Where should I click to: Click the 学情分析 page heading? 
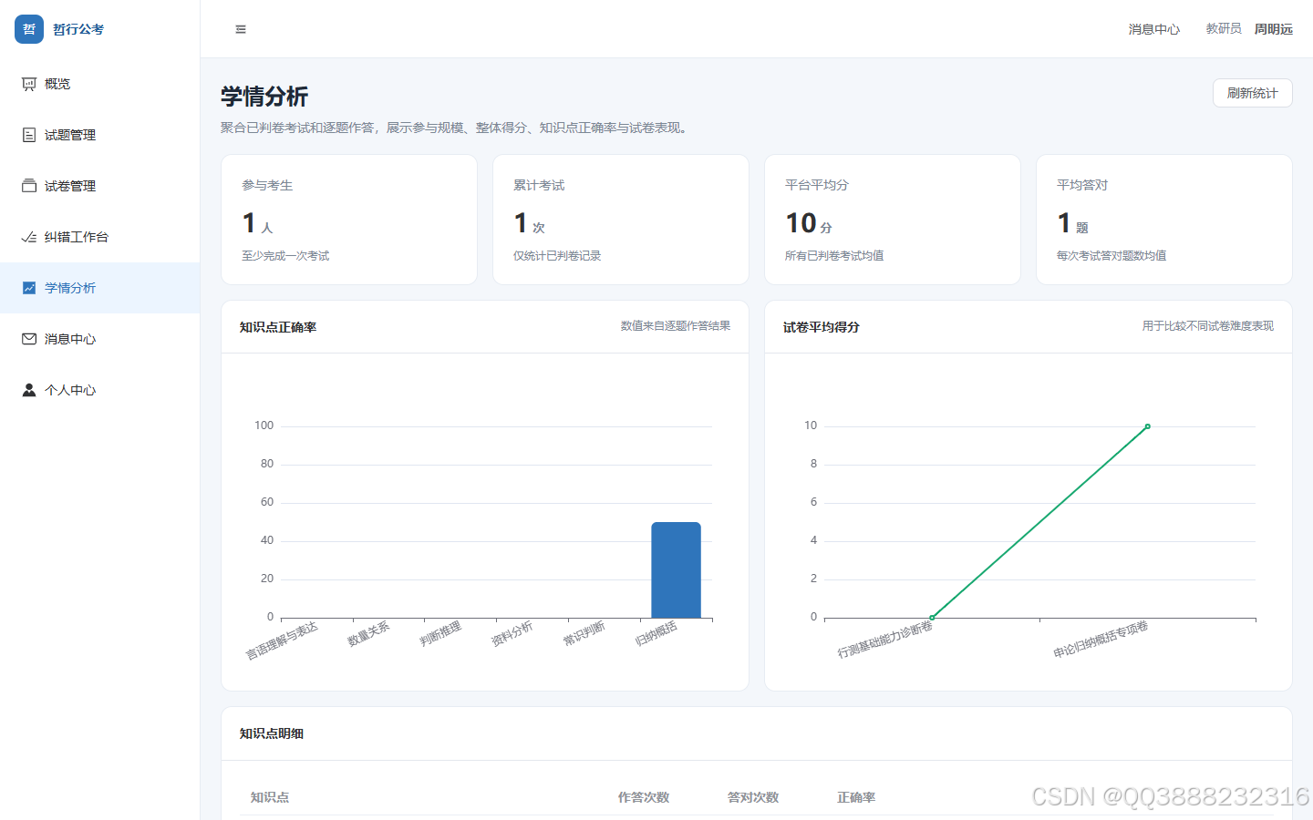coord(264,97)
